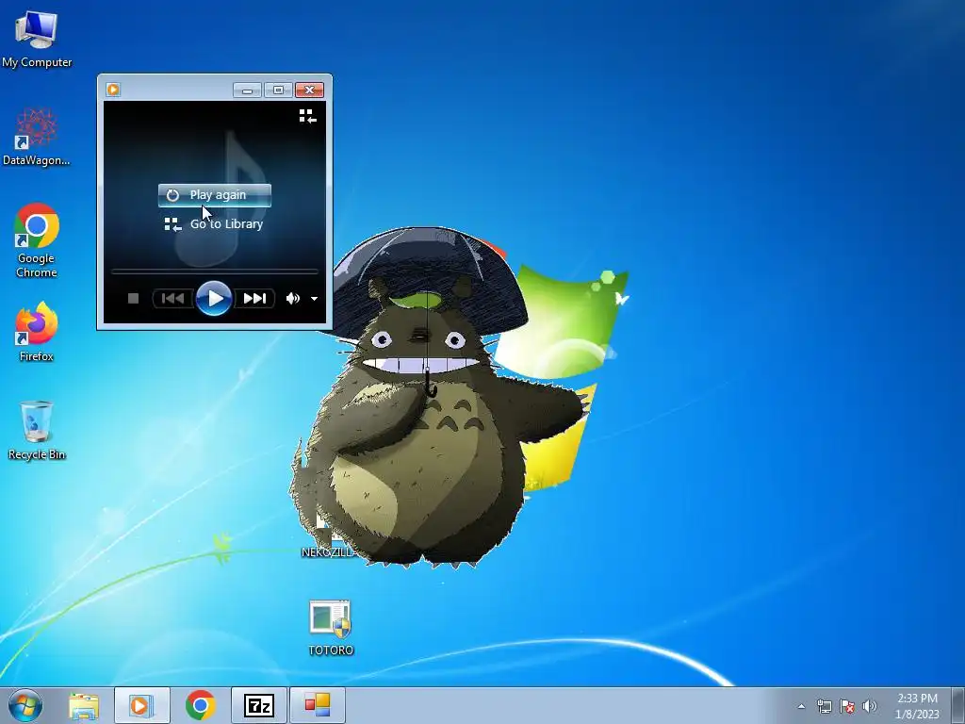Open Chrome from the taskbar

(x=200, y=705)
